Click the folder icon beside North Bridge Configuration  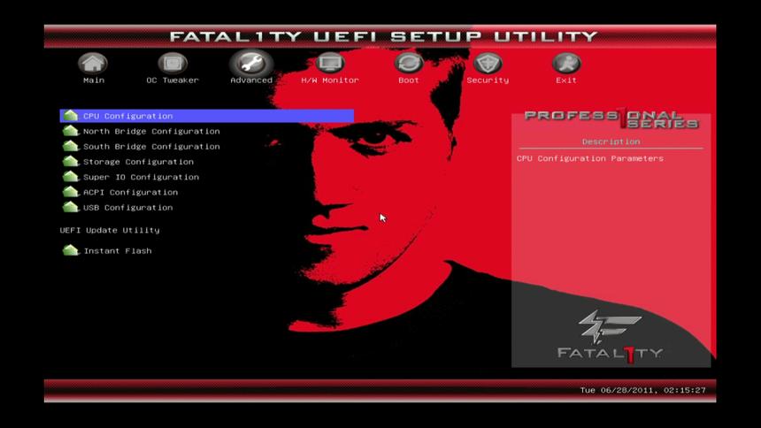click(71, 131)
